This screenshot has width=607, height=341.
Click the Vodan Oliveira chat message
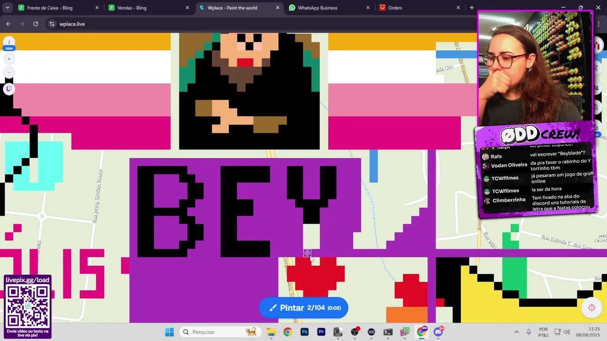(x=537, y=165)
